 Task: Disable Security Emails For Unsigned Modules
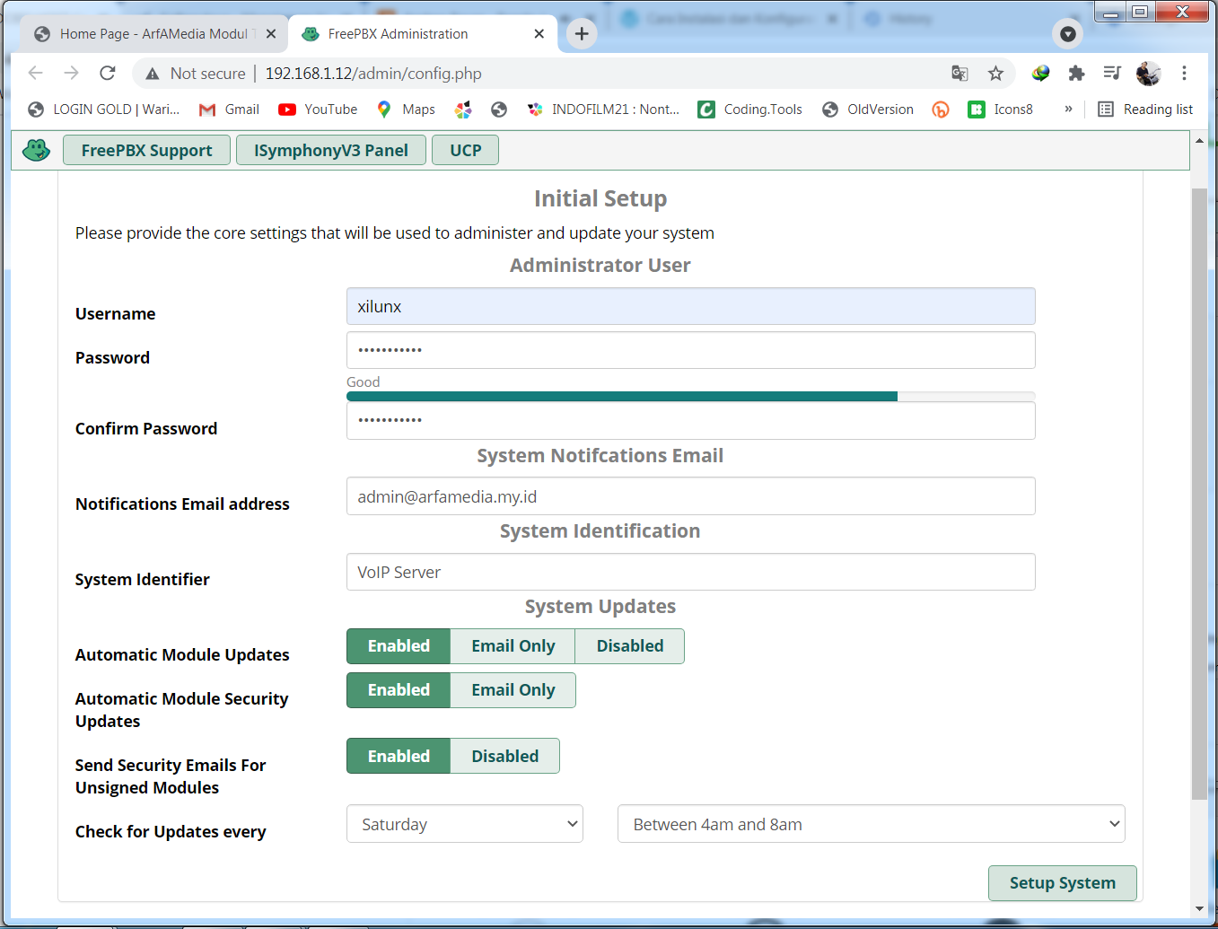(505, 757)
